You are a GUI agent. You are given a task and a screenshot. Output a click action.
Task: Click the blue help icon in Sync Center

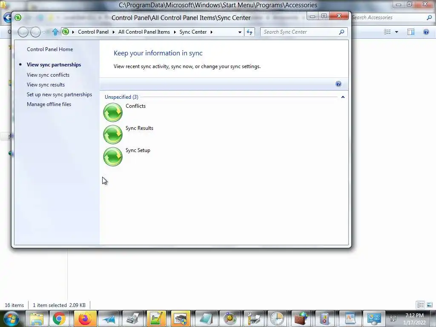click(338, 84)
